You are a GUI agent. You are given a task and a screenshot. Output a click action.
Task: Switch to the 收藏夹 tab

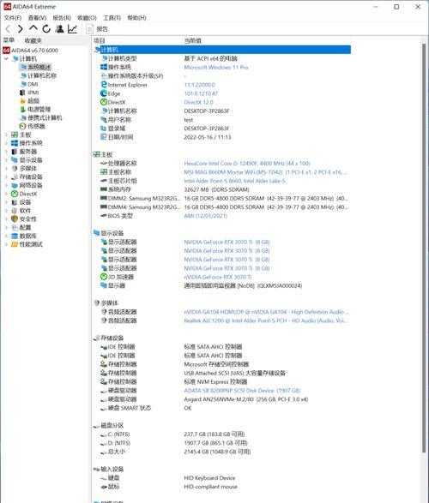pos(33,40)
